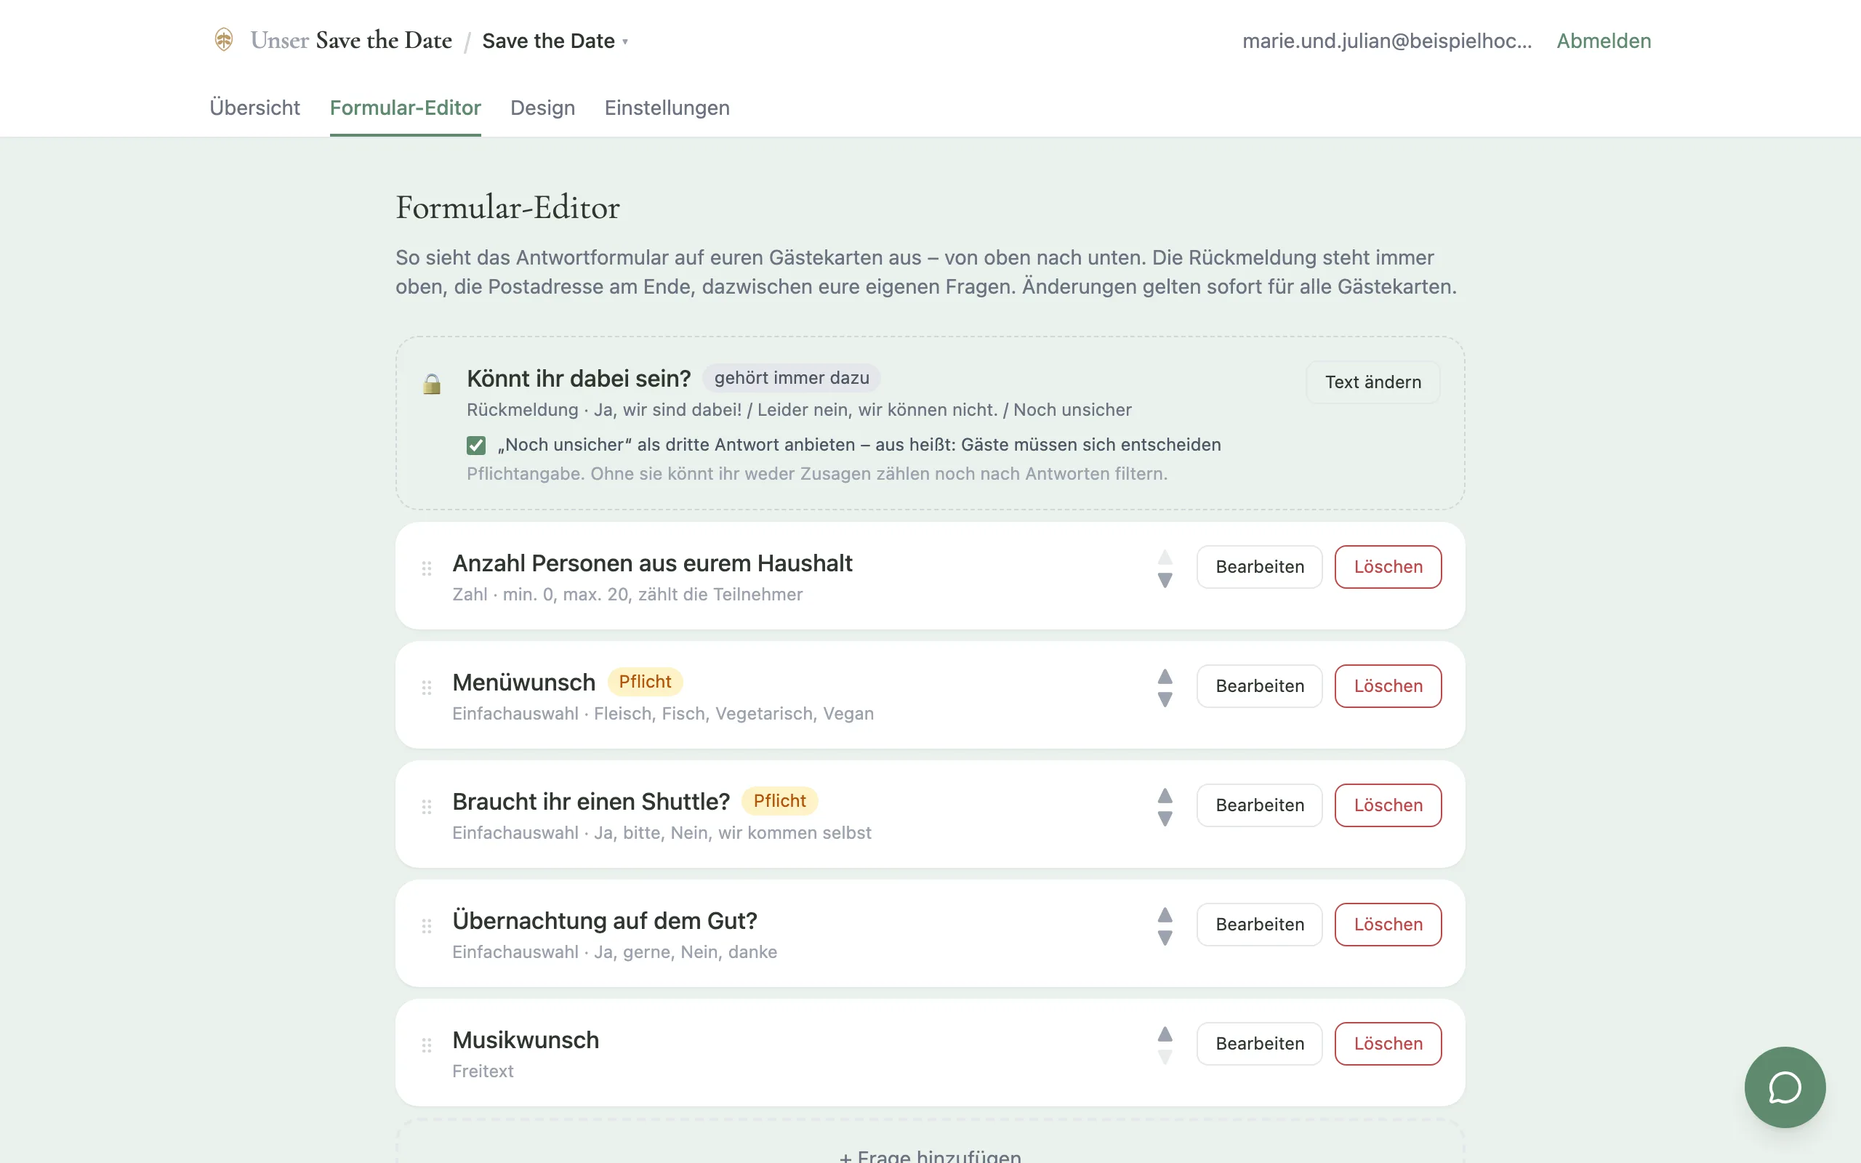Click Unser Save the Date brand title
This screenshot has width=1861, height=1163.
pyautogui.click(x=351, y=40)
